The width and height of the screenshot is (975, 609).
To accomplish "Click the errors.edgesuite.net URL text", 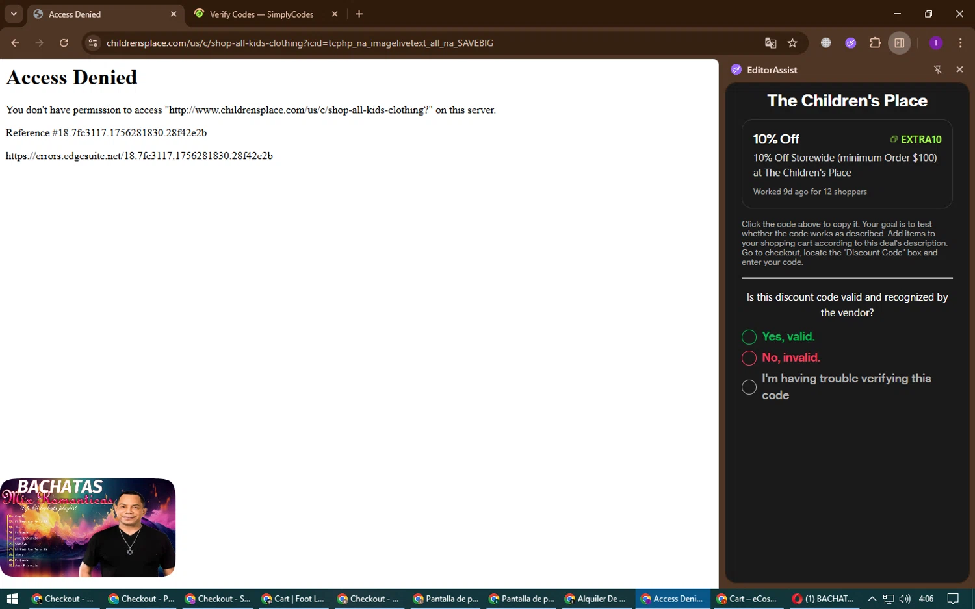I will [x=139, y=156].
